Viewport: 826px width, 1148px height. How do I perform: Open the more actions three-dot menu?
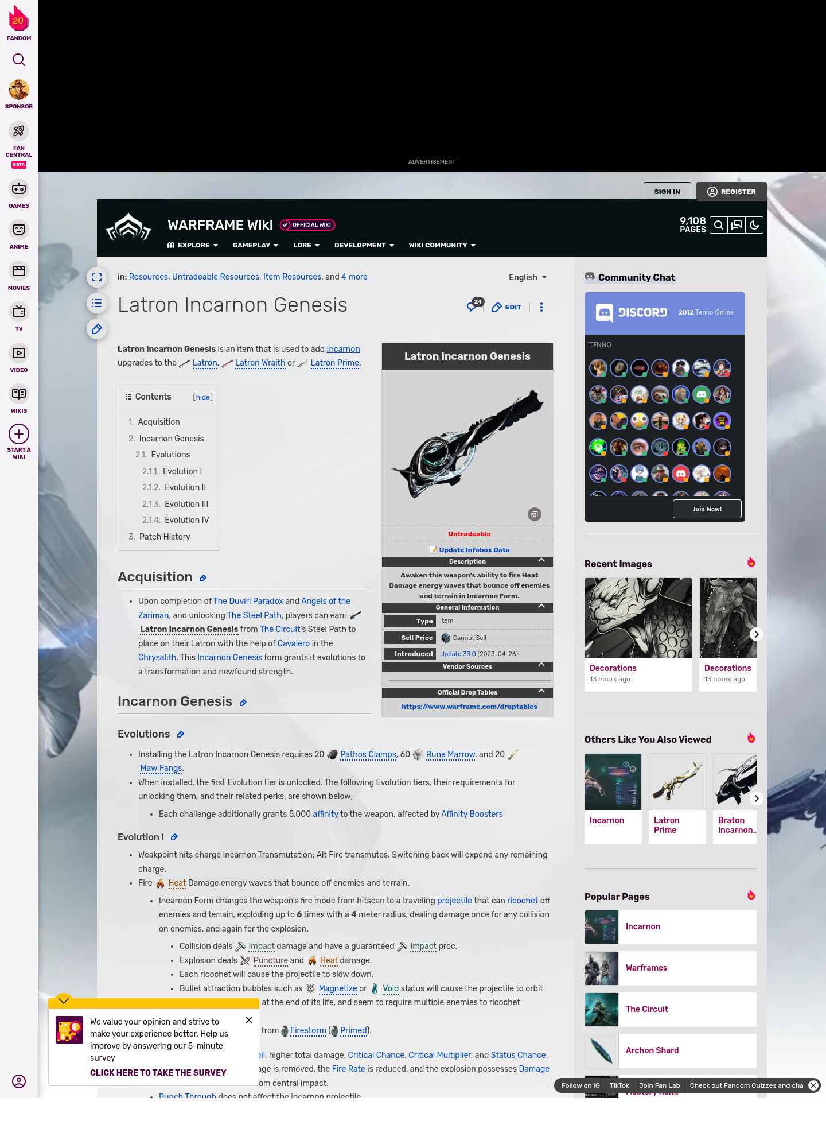click(541, 307)
